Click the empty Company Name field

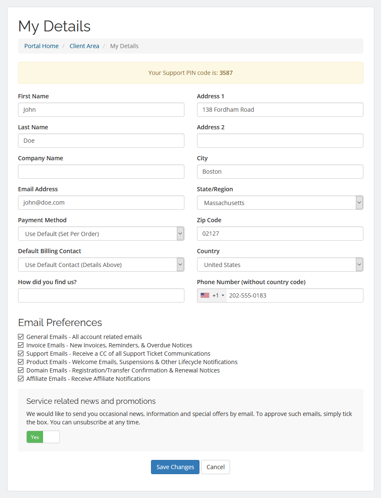tap(101, 171)
